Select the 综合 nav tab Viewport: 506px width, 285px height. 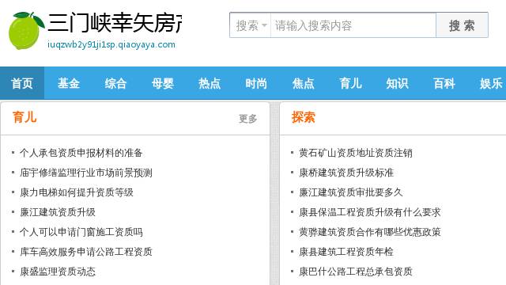pyautogui.click(x=115, y=83)
